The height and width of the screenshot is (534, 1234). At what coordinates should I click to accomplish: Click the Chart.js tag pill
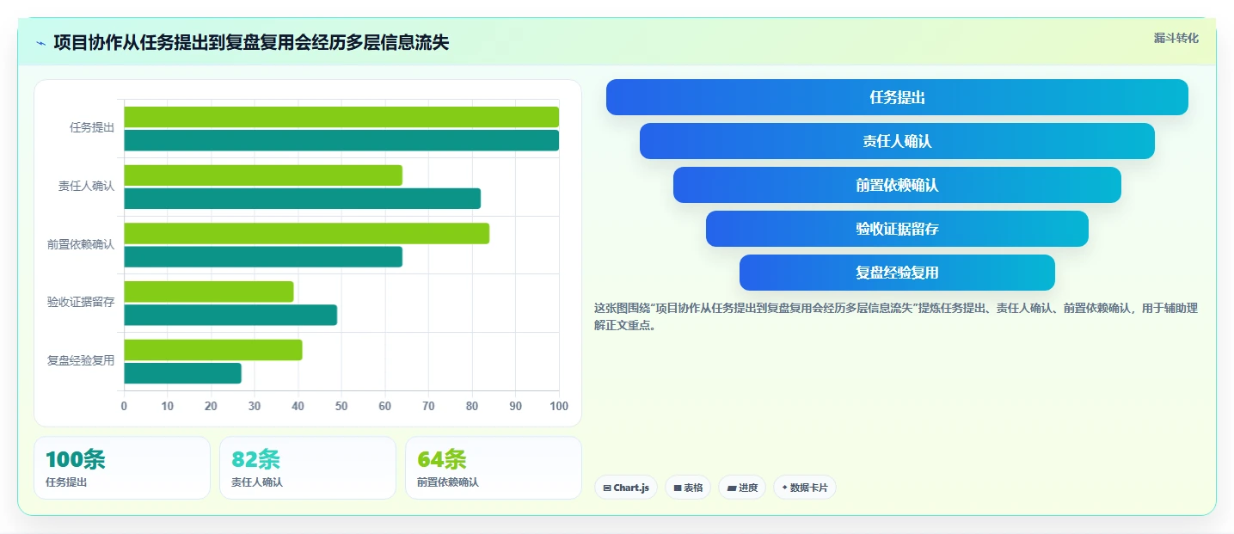coord(626,488)
